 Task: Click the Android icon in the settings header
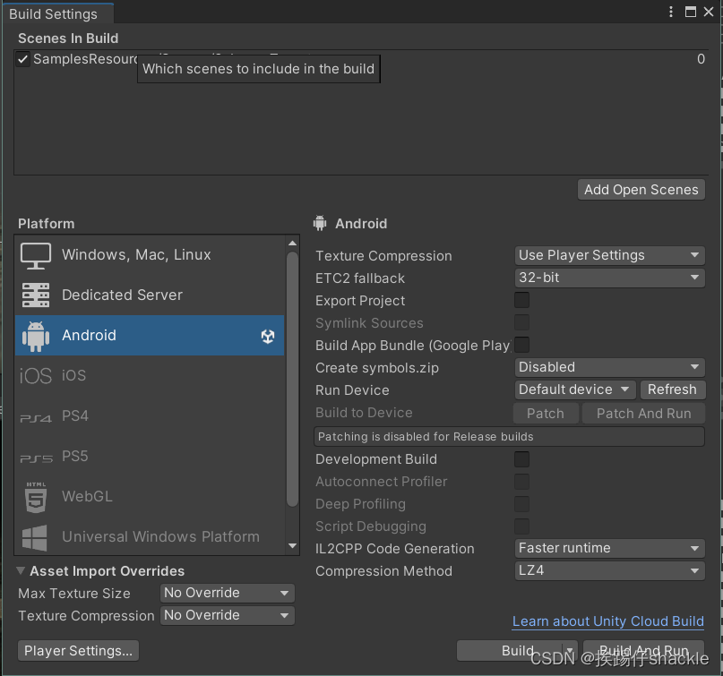pyautogui.click(x=320, y=223)
